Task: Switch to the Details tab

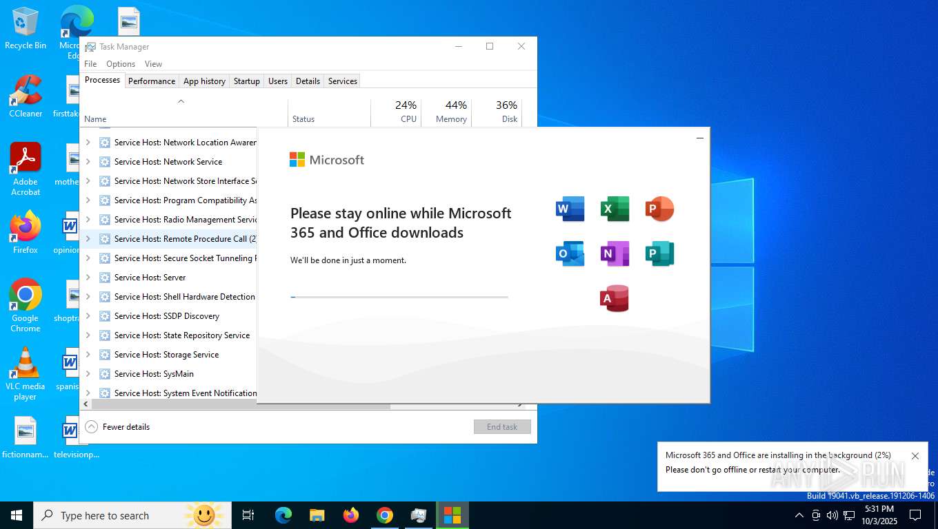Action: click(x=308, y=81)
